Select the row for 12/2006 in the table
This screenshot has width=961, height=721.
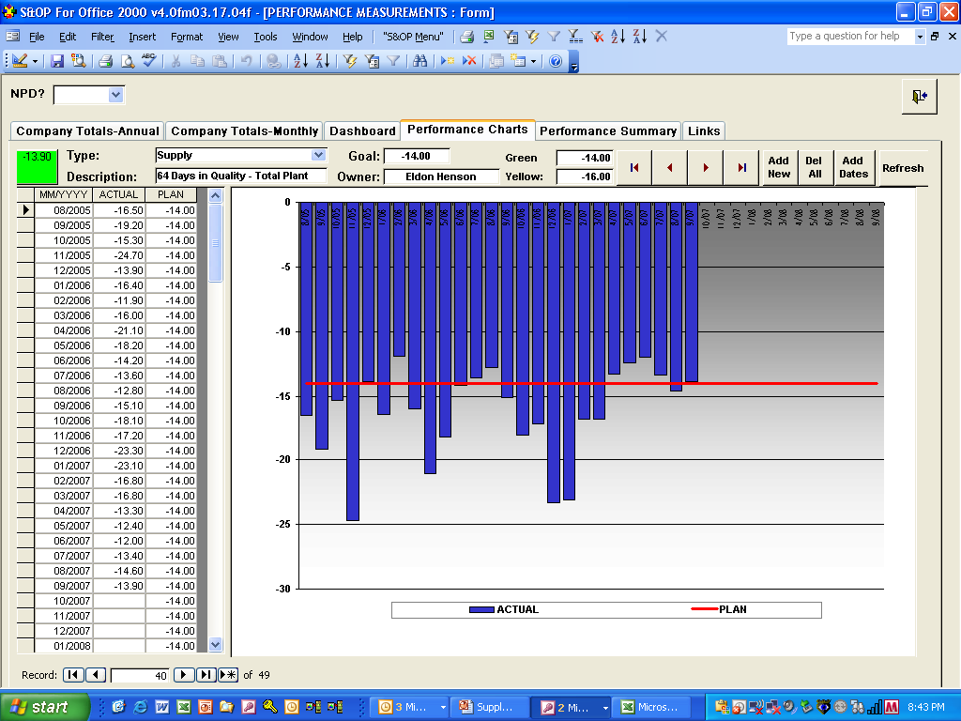pos(70,451)
